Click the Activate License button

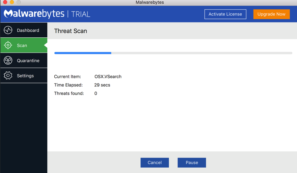tap(225, 14)
